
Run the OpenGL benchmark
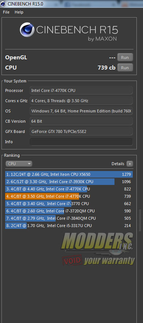point(125,57)
